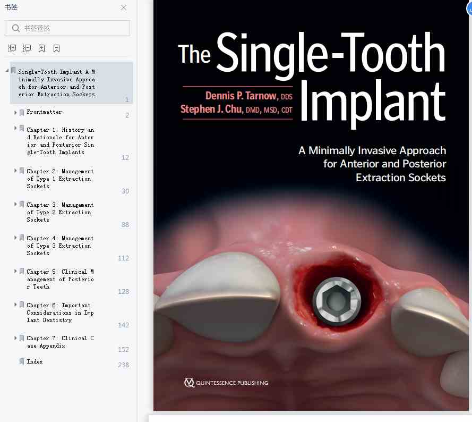This screenshot has width=472, height=422.
Task: Click the bookmark flag icon beside Chapter 6
Action: (22, 305)
